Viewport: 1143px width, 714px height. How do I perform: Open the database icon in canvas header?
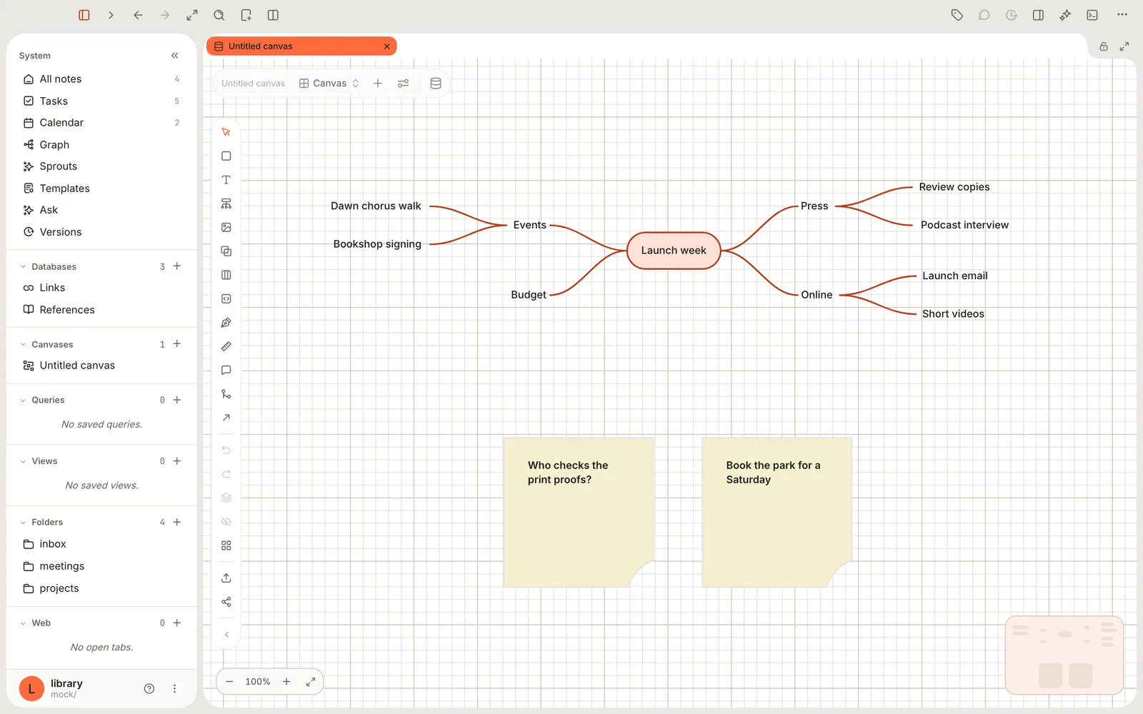pos(436,84)
